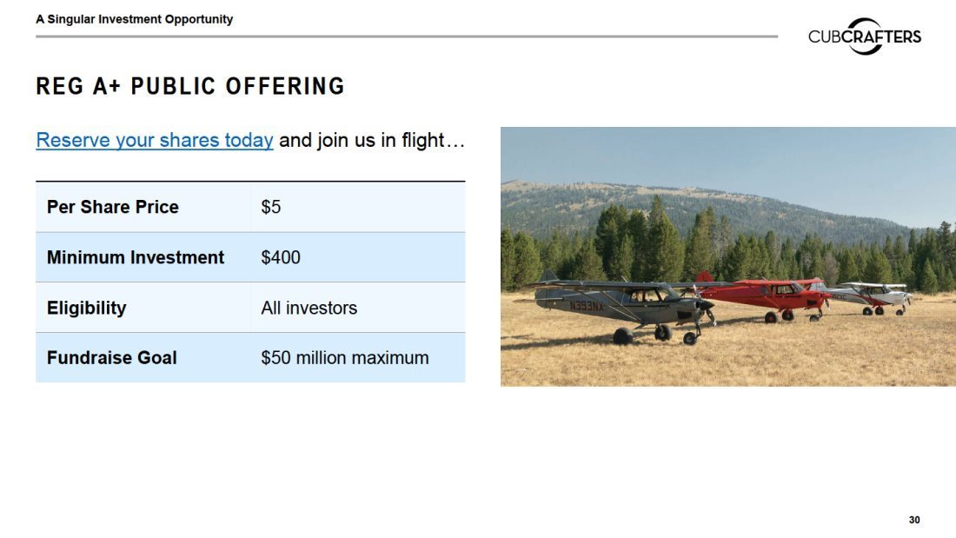The image size is (956, 538).
Task: Select the "Per Share Price" label cell
Action: [113, 207]
